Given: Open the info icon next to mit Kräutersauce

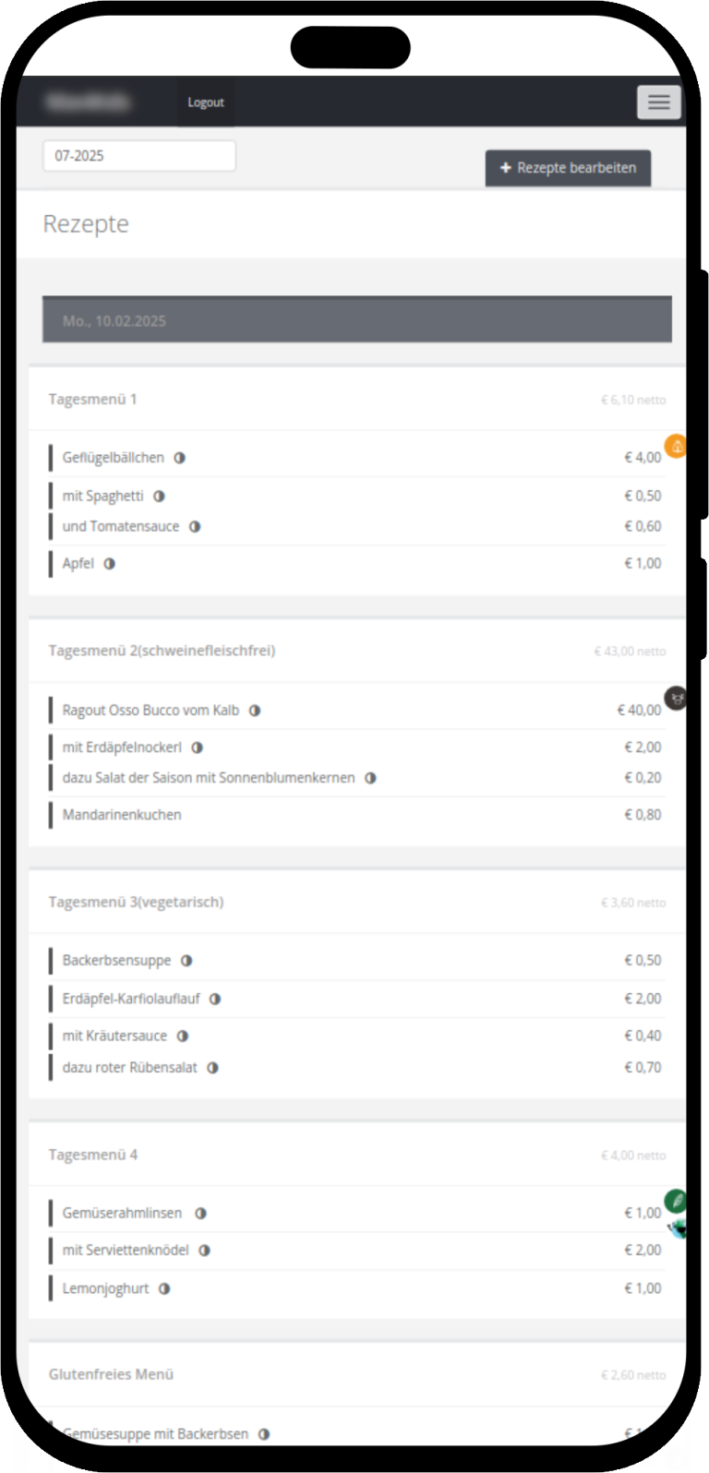Looking at the screenshot, I should 180,1035.
